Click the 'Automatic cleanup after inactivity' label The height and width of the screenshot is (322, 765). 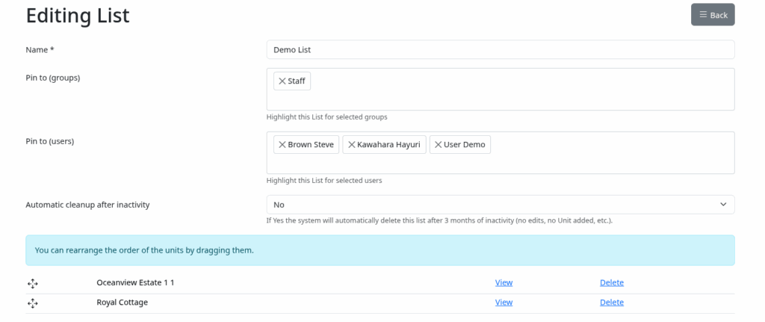pyautogui.click(x=87, y=204)
